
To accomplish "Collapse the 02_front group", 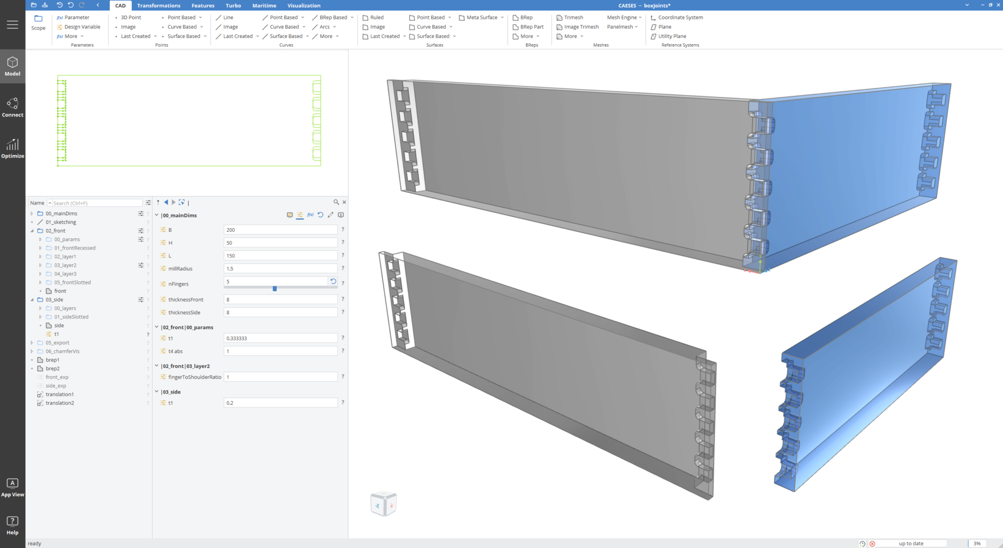I will [32, 230].
